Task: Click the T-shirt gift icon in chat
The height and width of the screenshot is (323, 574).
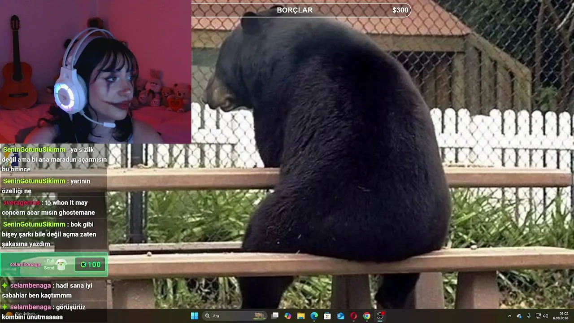Action: (61, 265)
